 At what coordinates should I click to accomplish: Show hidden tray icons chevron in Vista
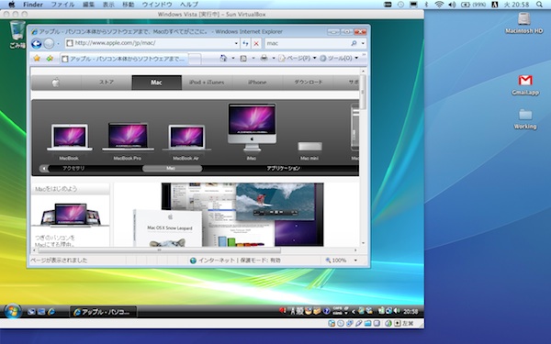[x=354, y=311]
